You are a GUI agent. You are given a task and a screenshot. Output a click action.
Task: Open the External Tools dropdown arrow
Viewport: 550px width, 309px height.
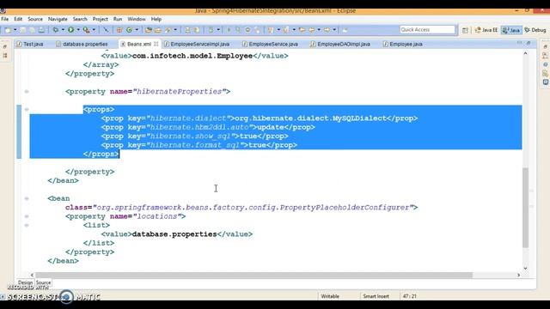(x=94, y=30)
